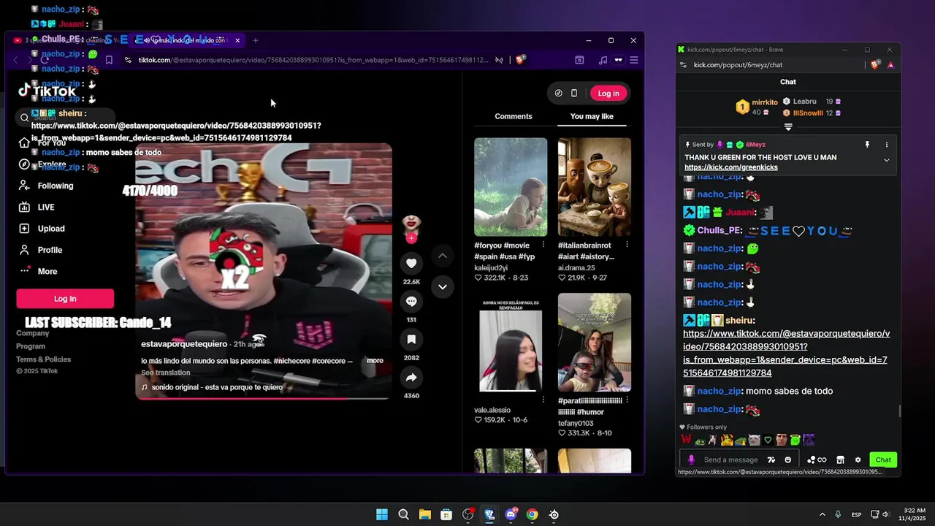Open three-dot menu on pinned message
Viewport: 935px width, 526px height.
click(x=887, y=145)
